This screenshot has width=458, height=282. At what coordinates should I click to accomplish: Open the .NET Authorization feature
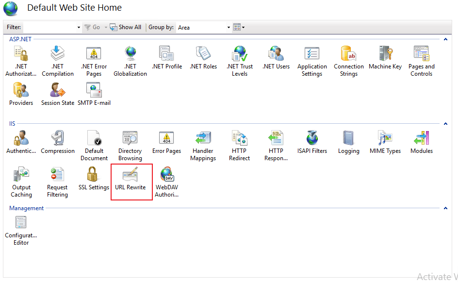pos(21,61)
